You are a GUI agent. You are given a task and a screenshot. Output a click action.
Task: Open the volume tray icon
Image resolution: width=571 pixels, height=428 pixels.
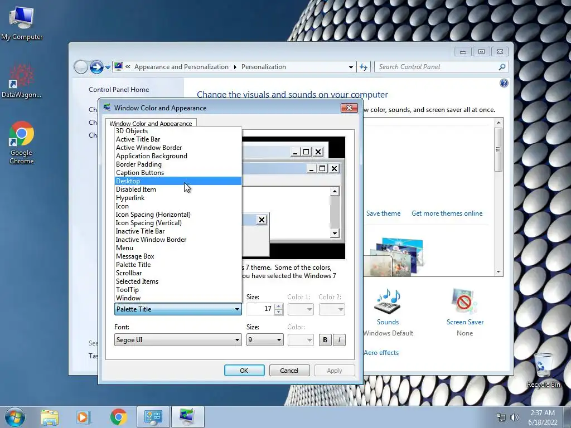tap(515, 417)
